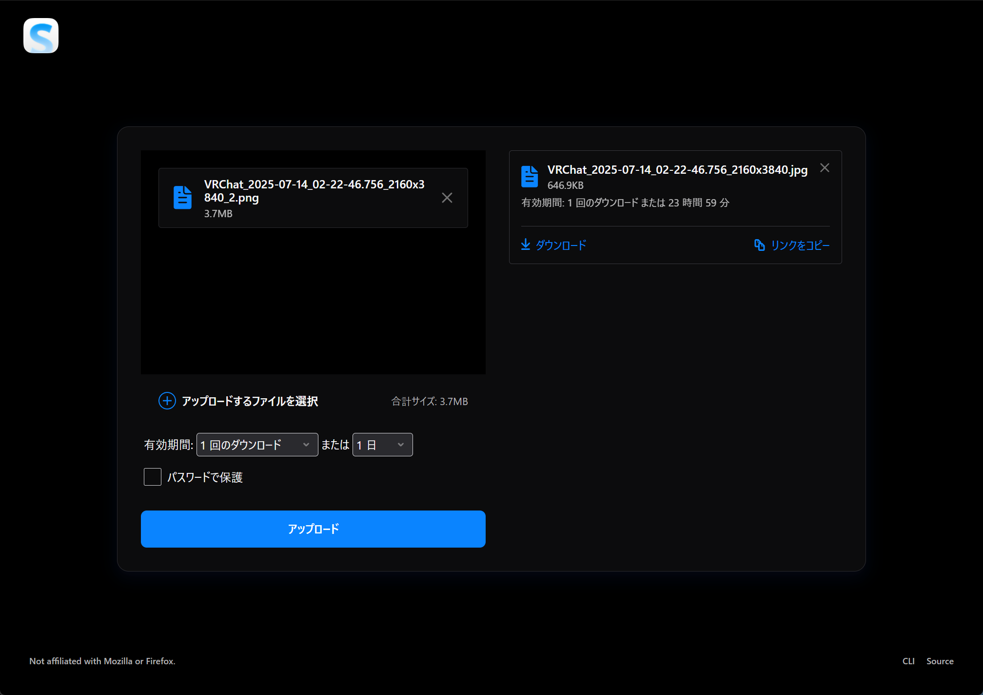Click the download arrow icon

pyautogui.click(x=526, y=245)
